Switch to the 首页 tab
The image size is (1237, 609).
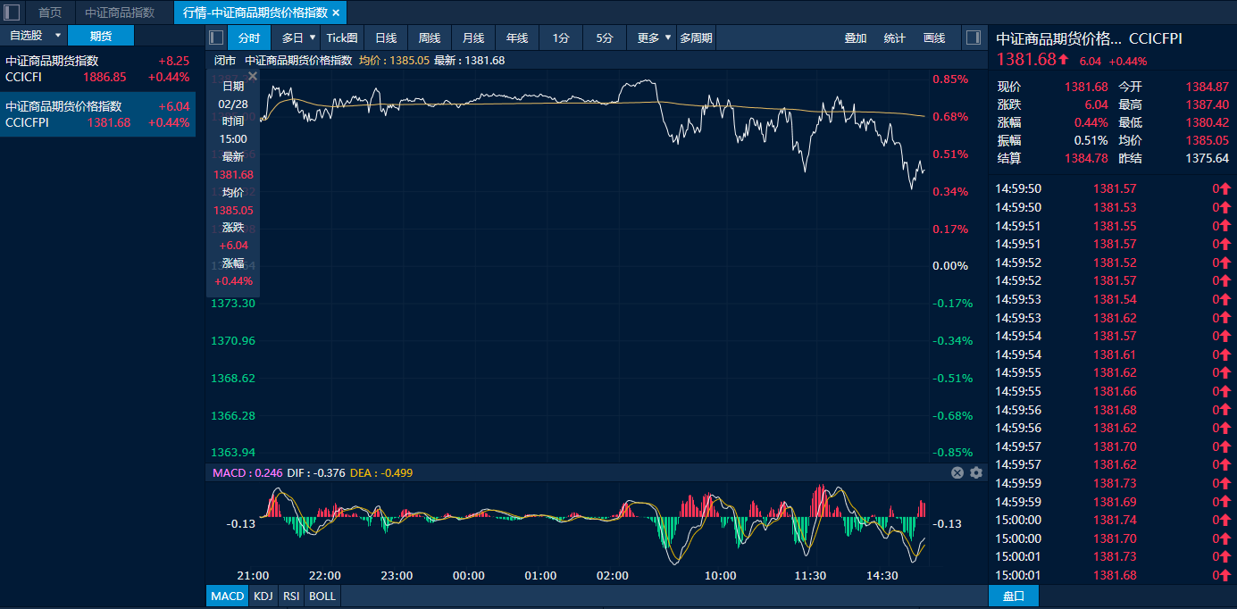[x=50, y=13]
